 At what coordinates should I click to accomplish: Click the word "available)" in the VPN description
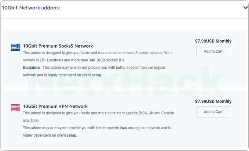tap(31, 120)
